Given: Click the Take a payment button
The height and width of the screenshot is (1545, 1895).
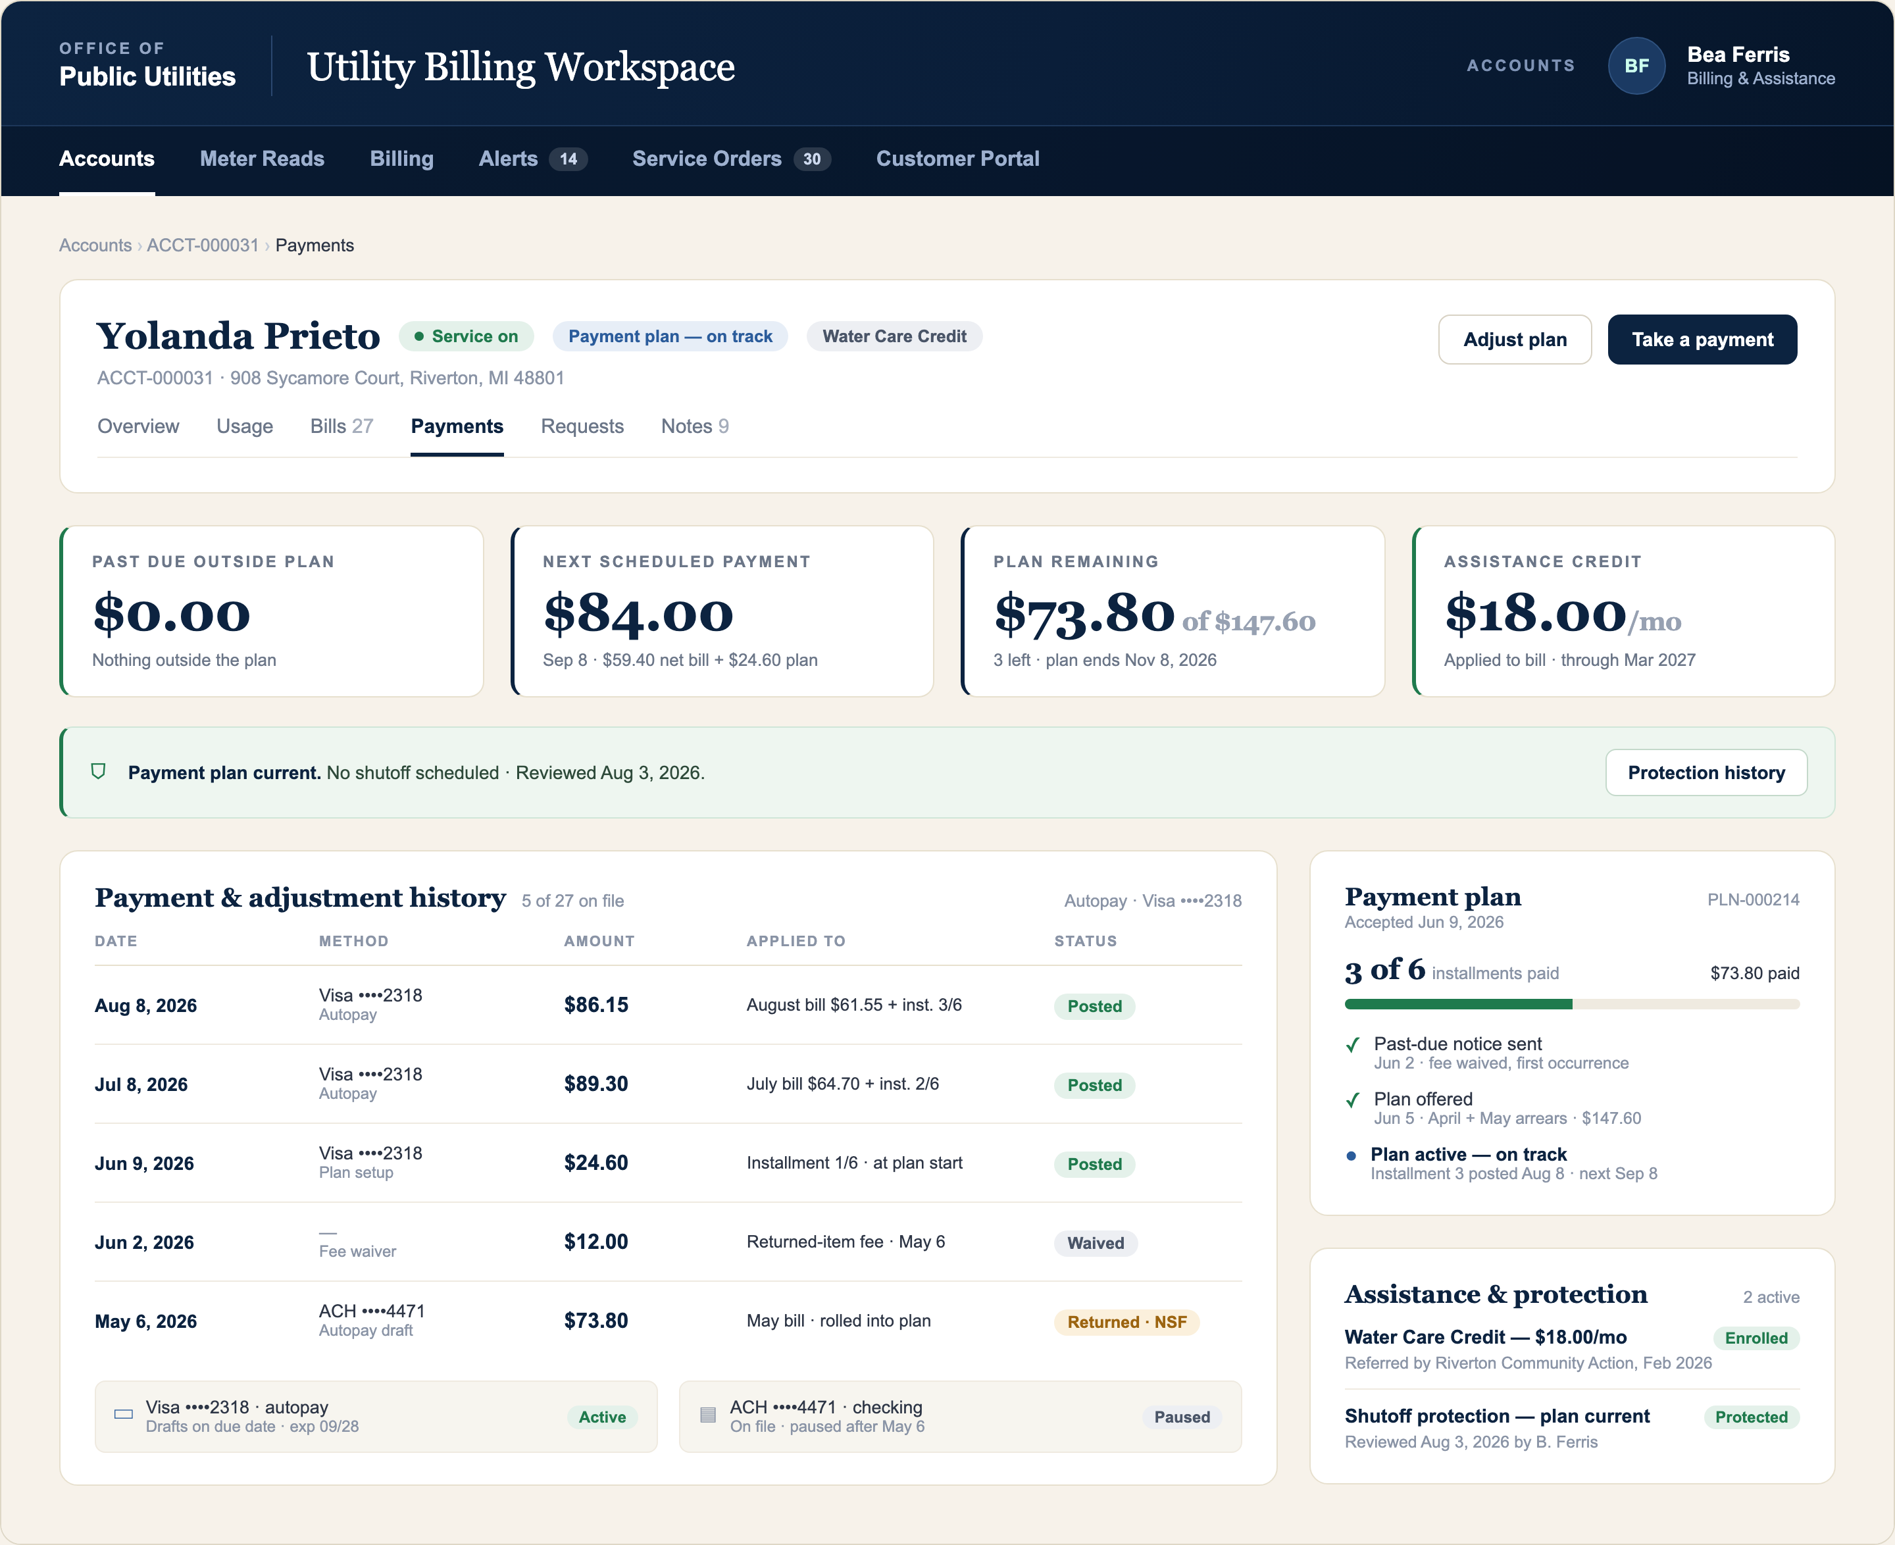Looking at the screenshot, I should coord(1702,340).
